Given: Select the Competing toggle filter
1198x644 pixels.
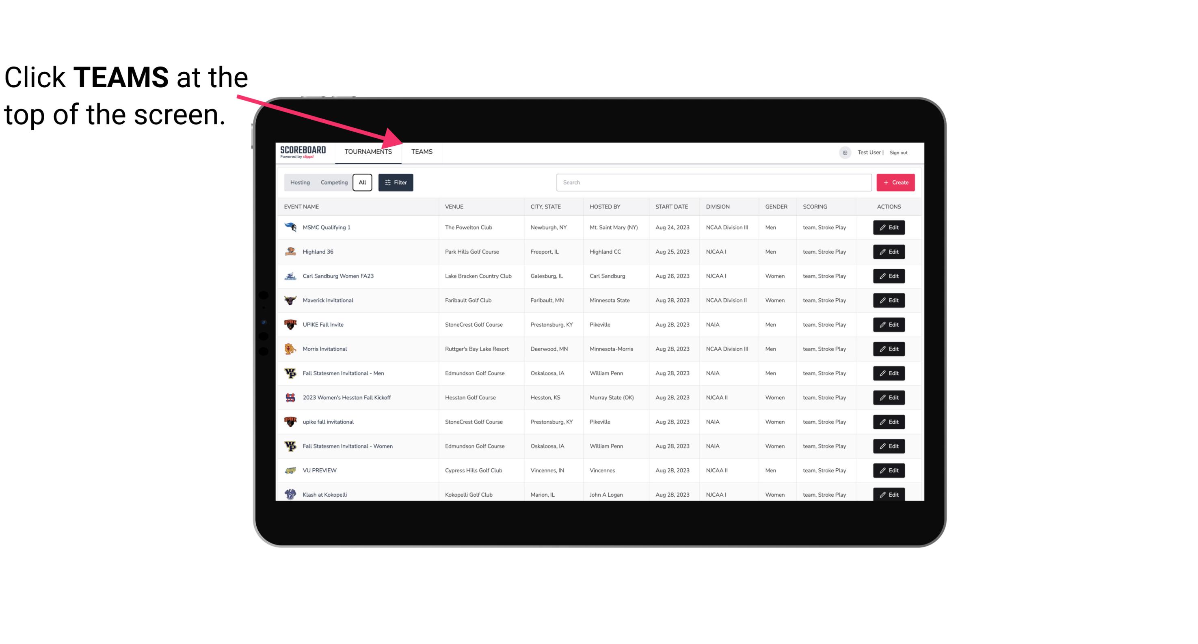Looking at the screenshot, I should click(x=333, y=183).
